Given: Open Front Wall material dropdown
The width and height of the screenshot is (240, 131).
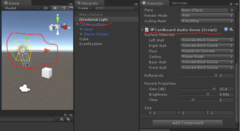Looking at the screenshot, I should point(207,68).
